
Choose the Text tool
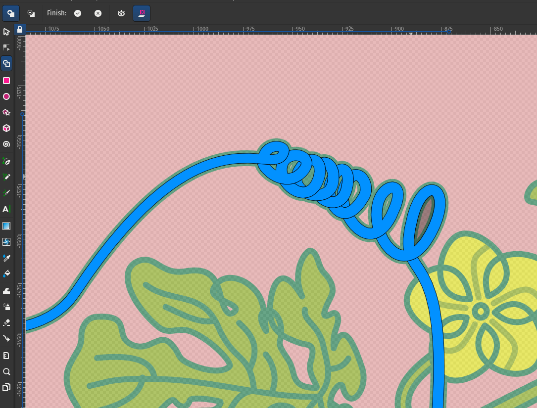point(6,209)
